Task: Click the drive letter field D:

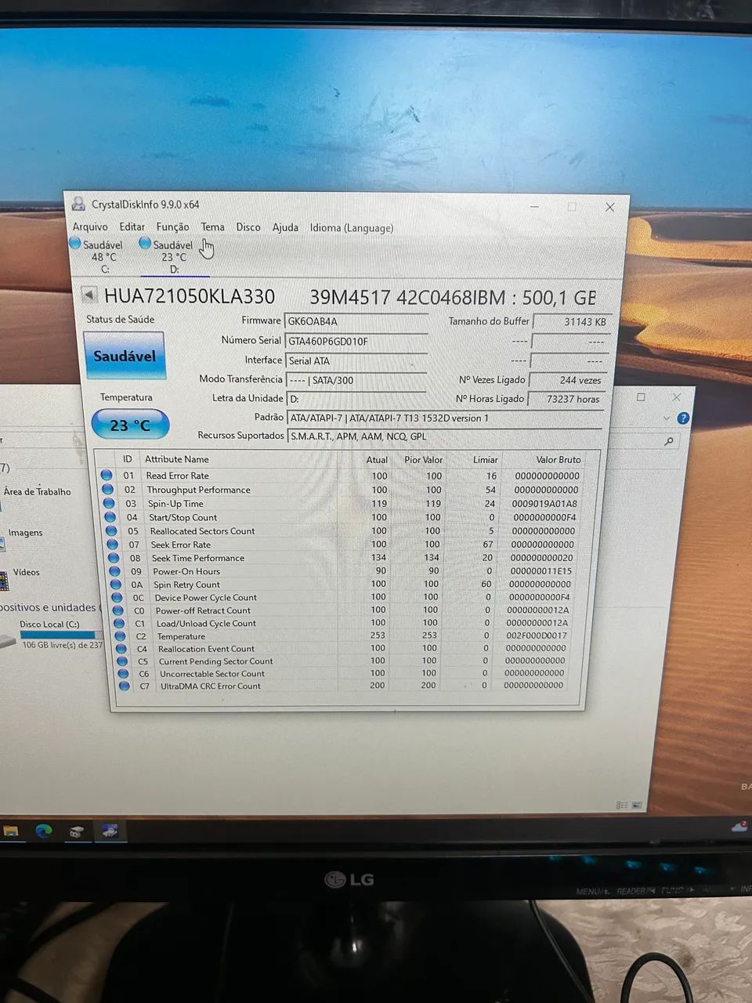Action: point(356,399)
